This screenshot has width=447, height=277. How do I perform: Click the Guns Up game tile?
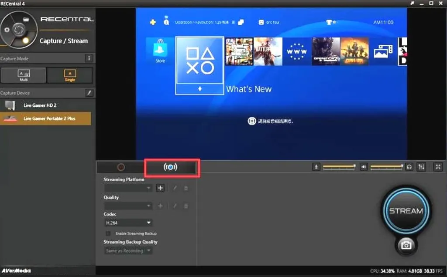click(x=354, y=51)
